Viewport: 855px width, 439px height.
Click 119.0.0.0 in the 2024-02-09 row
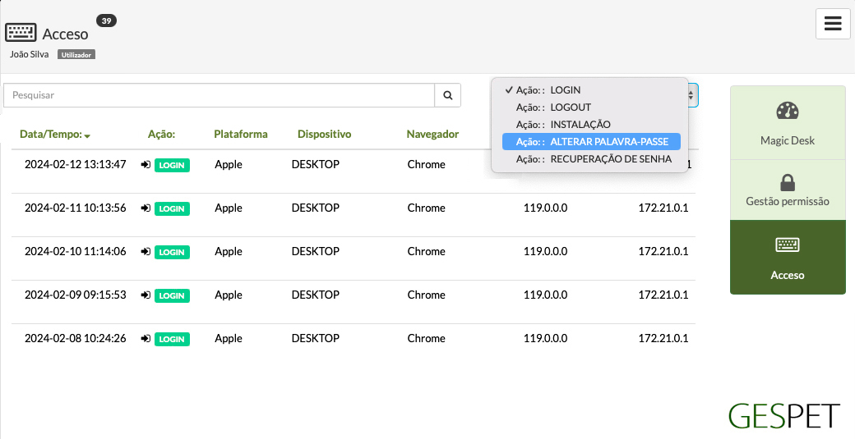(545, 295)
